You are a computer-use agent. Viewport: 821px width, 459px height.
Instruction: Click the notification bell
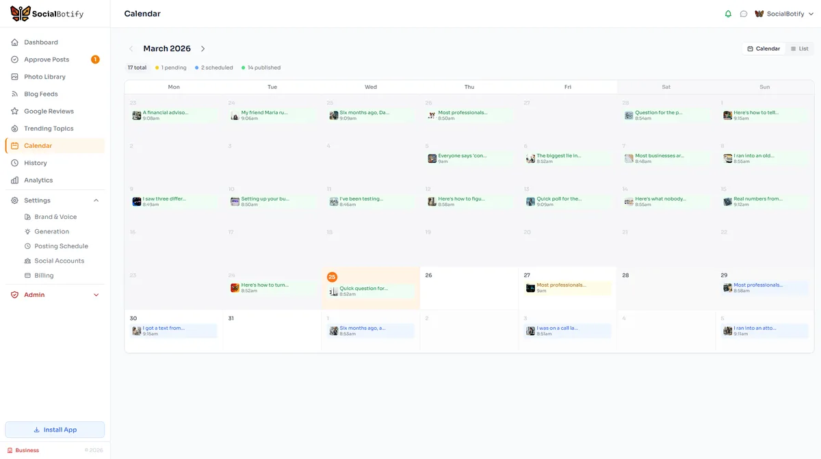point(728,13)
